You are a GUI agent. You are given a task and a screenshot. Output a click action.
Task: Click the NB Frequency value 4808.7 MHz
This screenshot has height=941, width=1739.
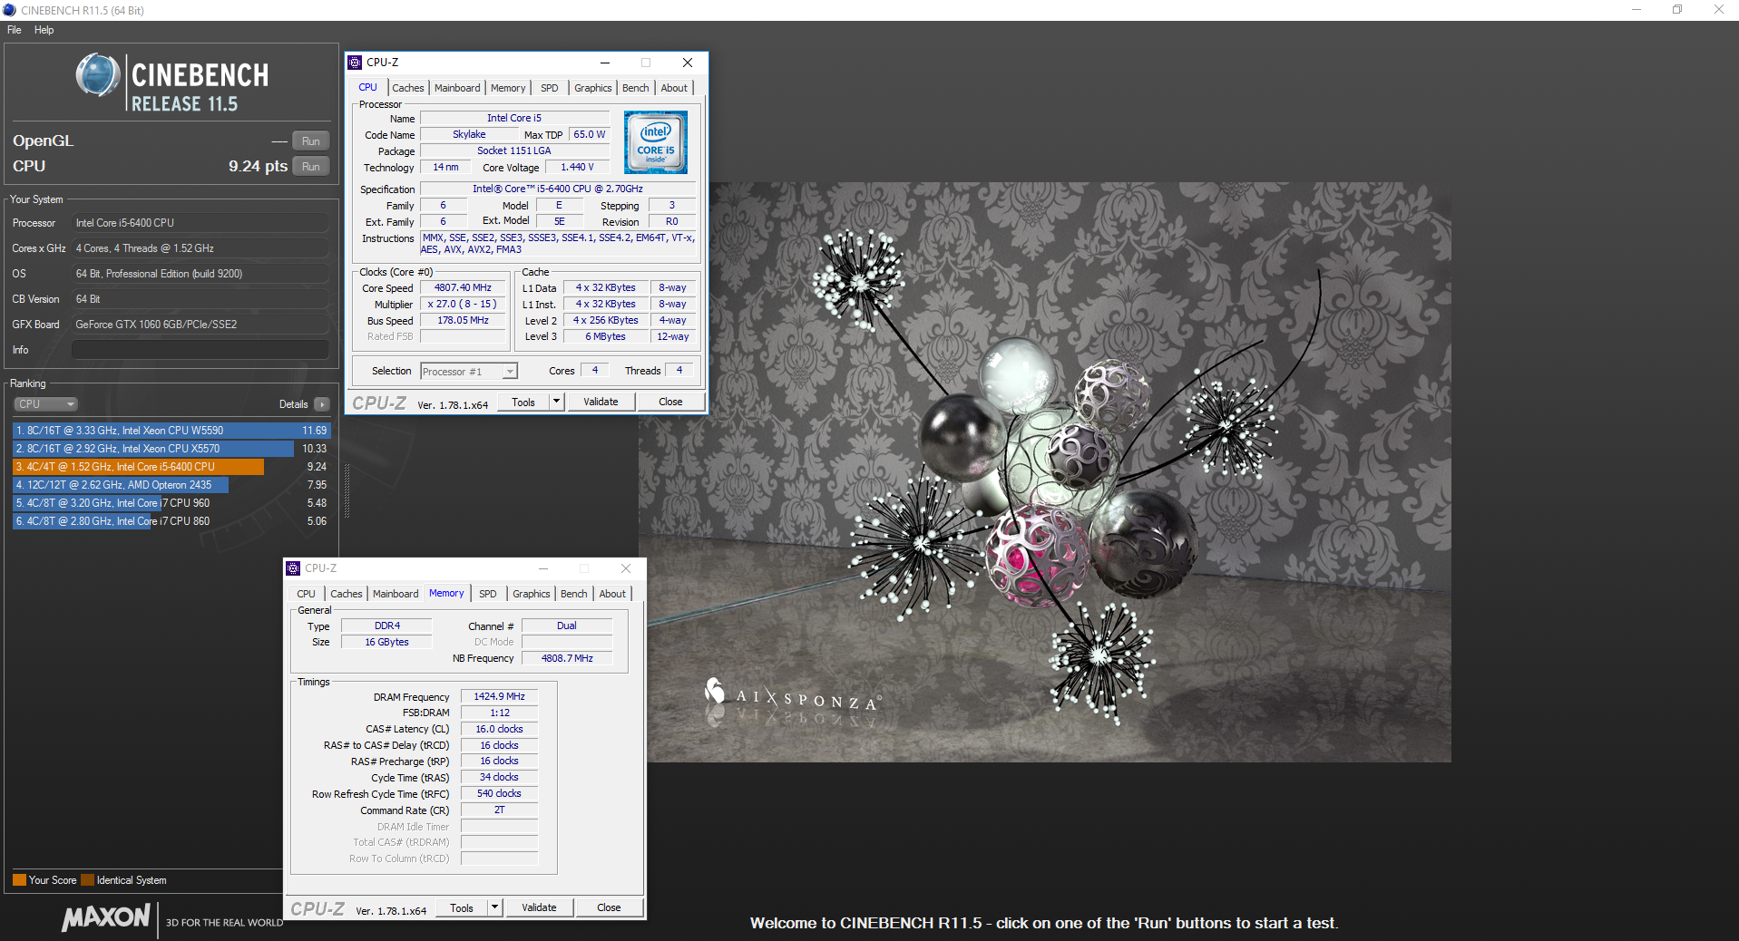pos(567,659)
